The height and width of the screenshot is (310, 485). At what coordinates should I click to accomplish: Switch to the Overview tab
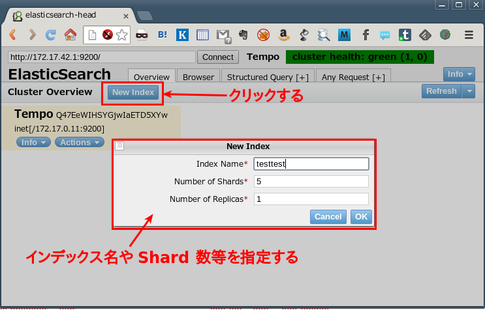point(151,76)
